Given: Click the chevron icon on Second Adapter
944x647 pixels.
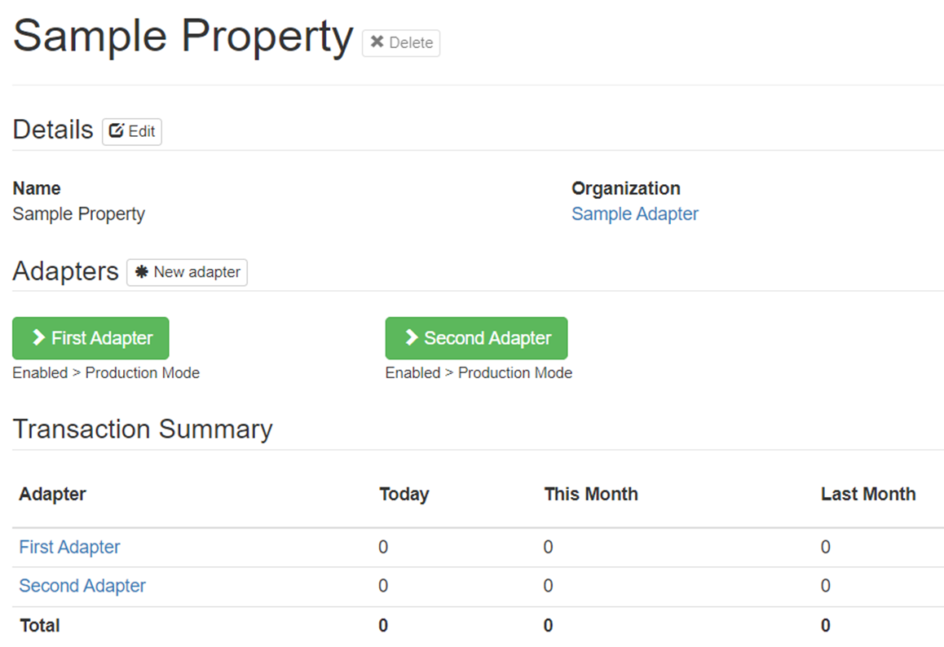Looking at the screenshot, I should pyautogui.click(x=411, y=338).
